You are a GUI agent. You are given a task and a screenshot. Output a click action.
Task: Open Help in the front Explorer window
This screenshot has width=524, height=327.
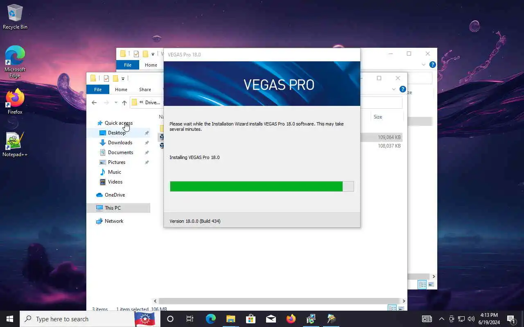pos(403,90)
